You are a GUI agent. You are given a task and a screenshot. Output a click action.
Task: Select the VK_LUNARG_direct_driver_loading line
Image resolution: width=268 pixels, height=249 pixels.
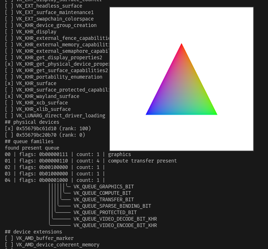55,116
